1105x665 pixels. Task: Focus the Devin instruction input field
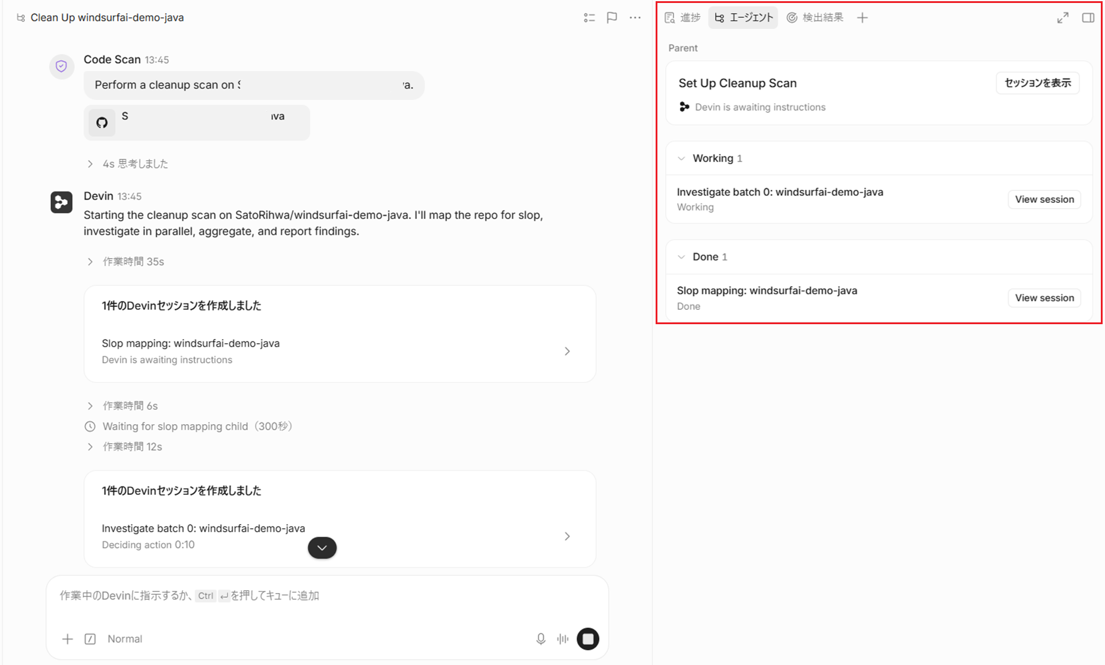coord(328,596)
